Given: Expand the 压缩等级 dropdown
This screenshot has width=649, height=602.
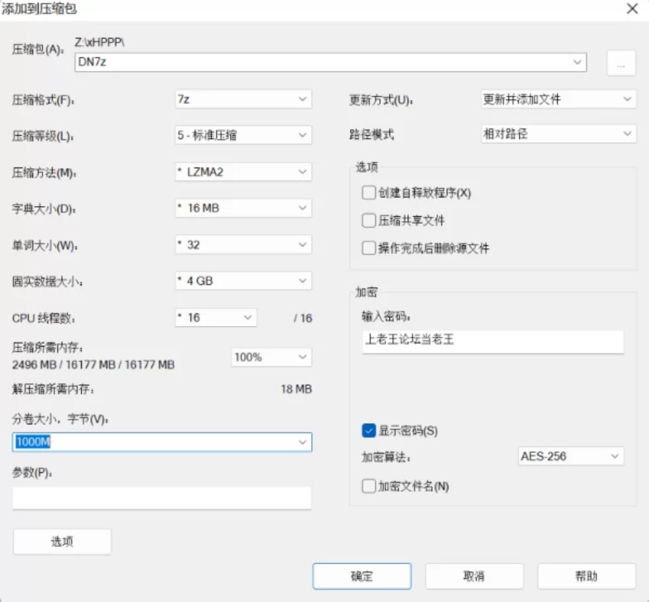Looking at the screenshot, I should tap(243, 135).
